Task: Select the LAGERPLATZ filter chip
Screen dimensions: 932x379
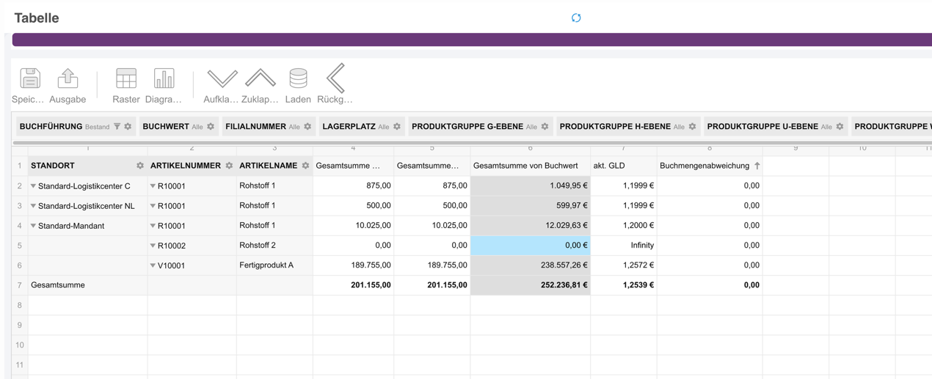Action: [355, 127]
